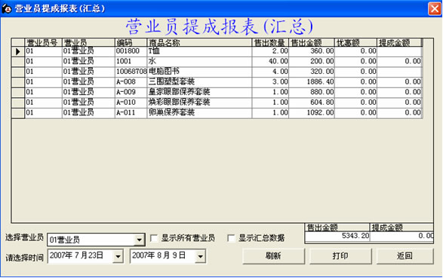Screen dimensions: 443x278
Task: Click the 打印 button
Action: tap(340, 256)
